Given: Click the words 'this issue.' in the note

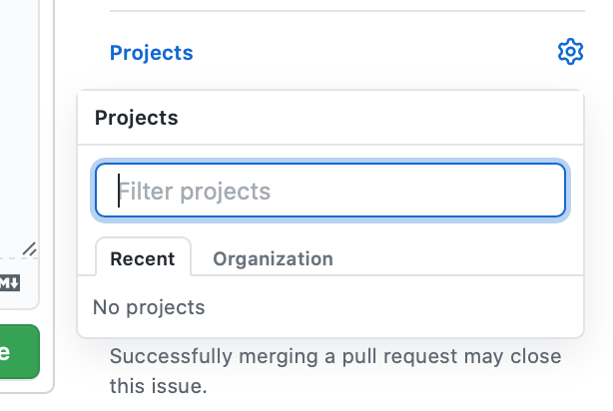Looking at the screenshot, I should [x=159, y=386].
